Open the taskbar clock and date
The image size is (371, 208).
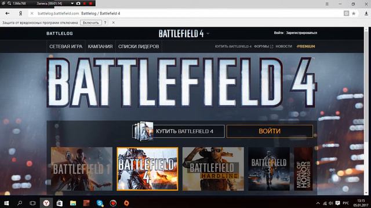(x=361, y=203)
